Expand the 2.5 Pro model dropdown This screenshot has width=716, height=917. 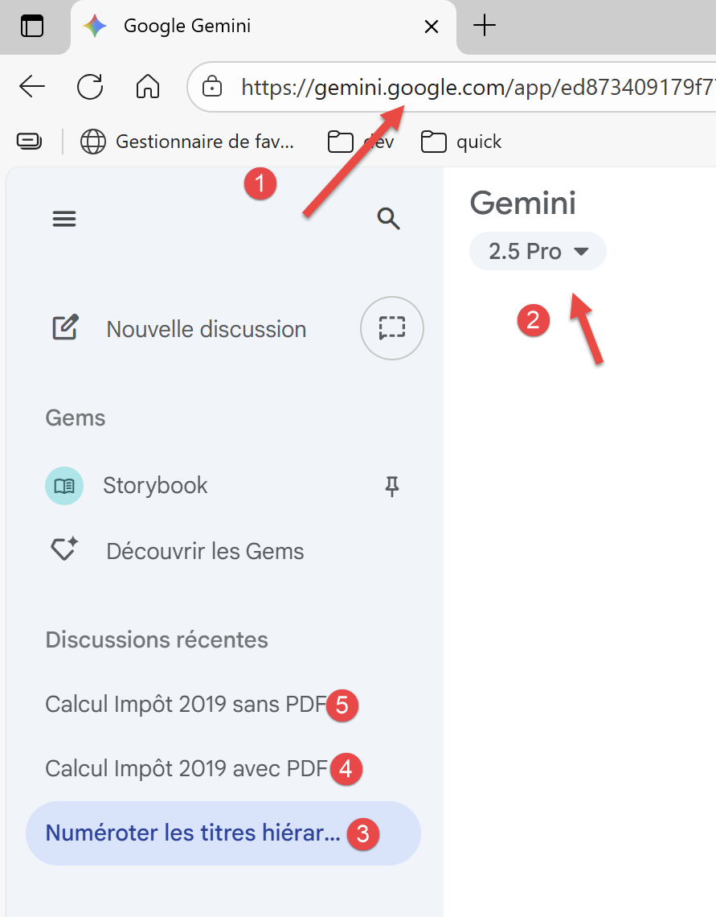point(538,252)
